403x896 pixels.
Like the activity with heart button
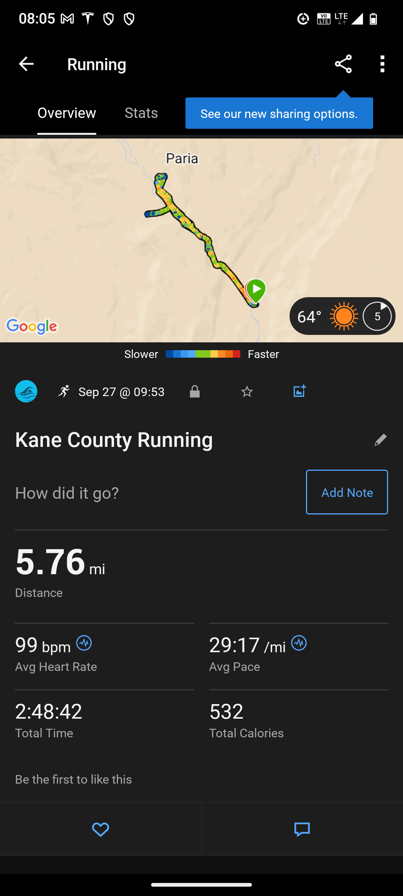coord(100,830)
